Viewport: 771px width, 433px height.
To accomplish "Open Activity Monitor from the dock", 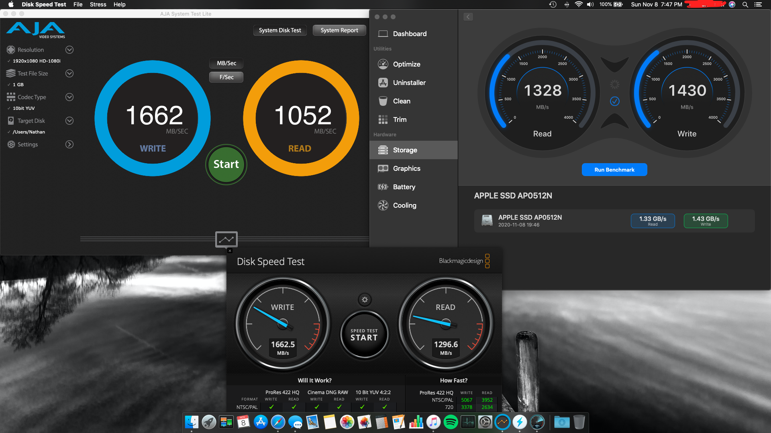I will [468, 422].
